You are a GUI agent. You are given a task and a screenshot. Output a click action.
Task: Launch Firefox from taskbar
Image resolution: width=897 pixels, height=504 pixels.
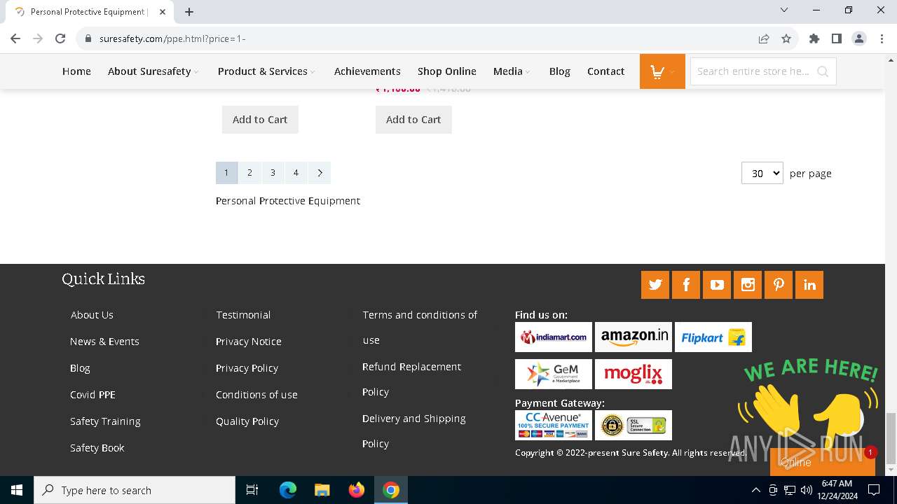click(357, 490)
